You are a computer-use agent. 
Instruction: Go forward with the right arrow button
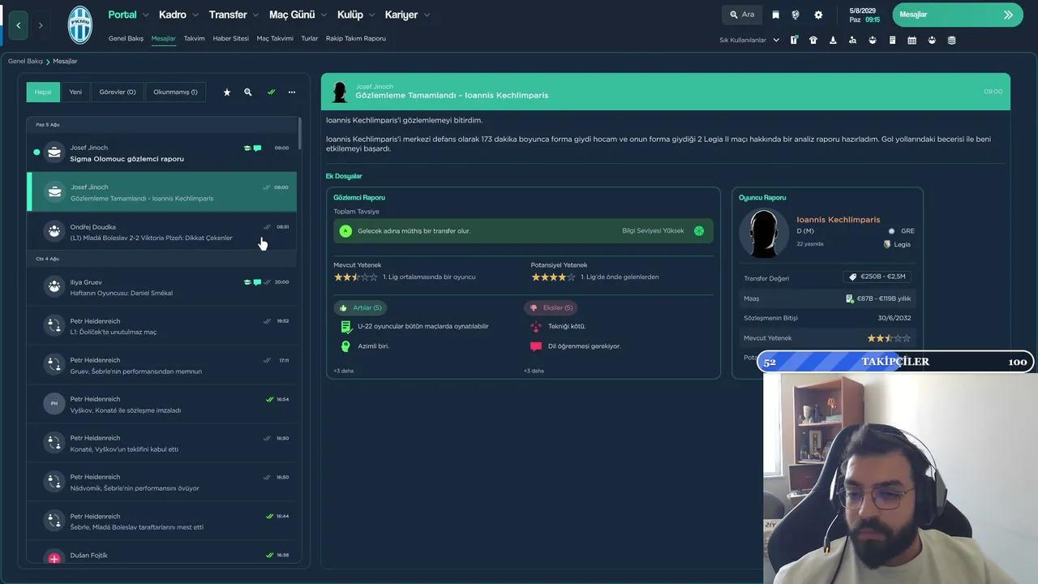[x=41, y=25]
